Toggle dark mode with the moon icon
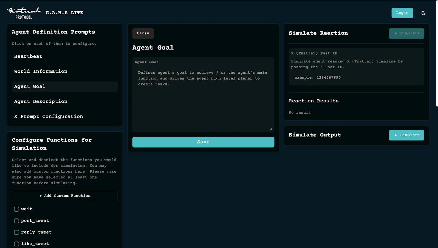The width and height of the screenshot is (438, 248). pyautogui.click(x=423, y=13)
